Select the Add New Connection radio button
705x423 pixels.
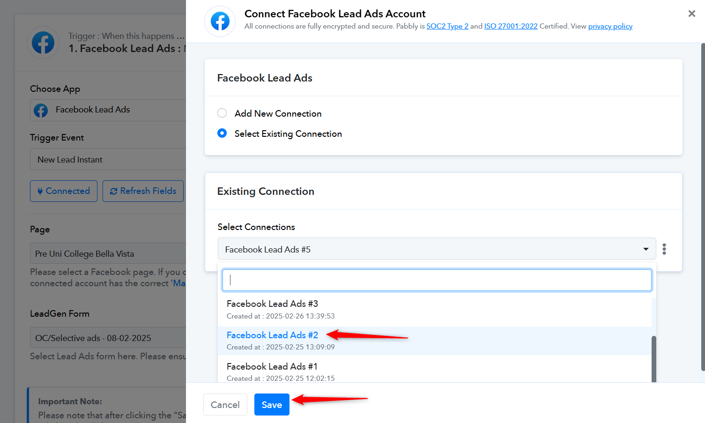click(222, 113)
